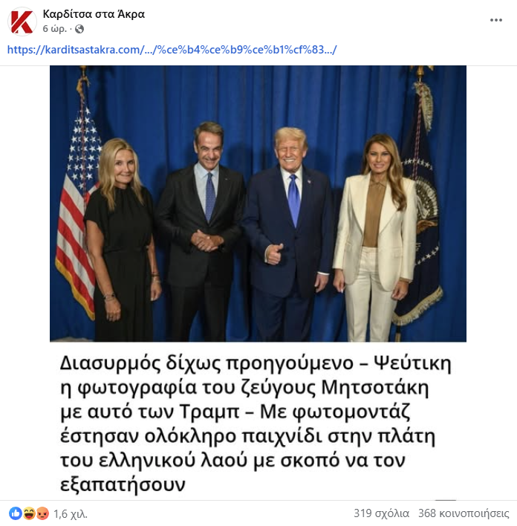Show who reacted via '1,6 χιλ.' count
The width and height of the screenshot is (517, 526).
(71, 513)
